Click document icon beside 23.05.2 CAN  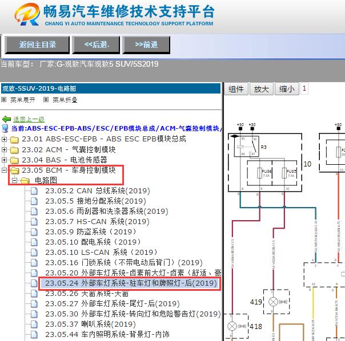tap(34, 191)
